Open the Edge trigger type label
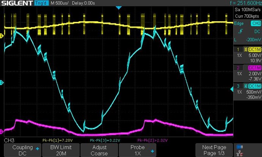The image size is (262, 157). (x=239, y=24)
